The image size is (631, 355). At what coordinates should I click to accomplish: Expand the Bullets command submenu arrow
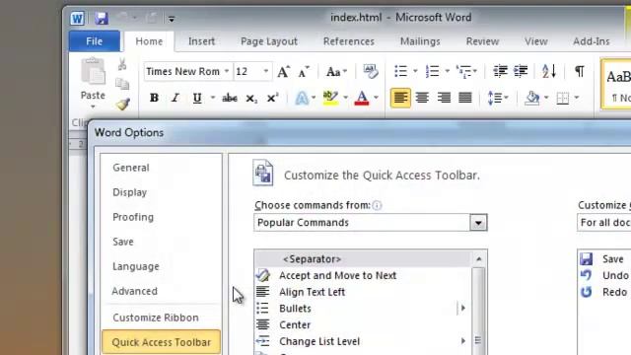(462, 309)
